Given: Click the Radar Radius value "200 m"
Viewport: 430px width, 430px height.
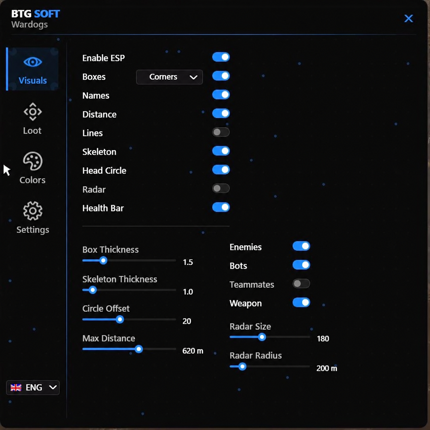Looking at the screenshot, I should click(x=327, y=368).
